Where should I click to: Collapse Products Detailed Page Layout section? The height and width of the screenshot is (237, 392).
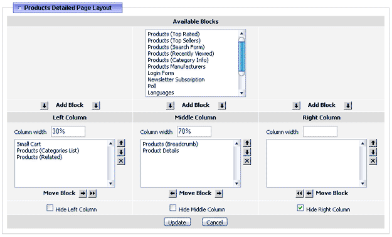coord(19,8)
